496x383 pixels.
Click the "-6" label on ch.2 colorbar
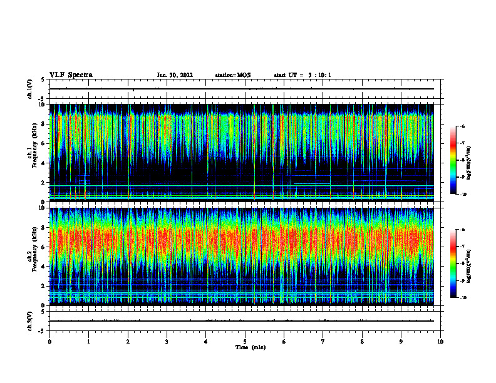point(462,230)
